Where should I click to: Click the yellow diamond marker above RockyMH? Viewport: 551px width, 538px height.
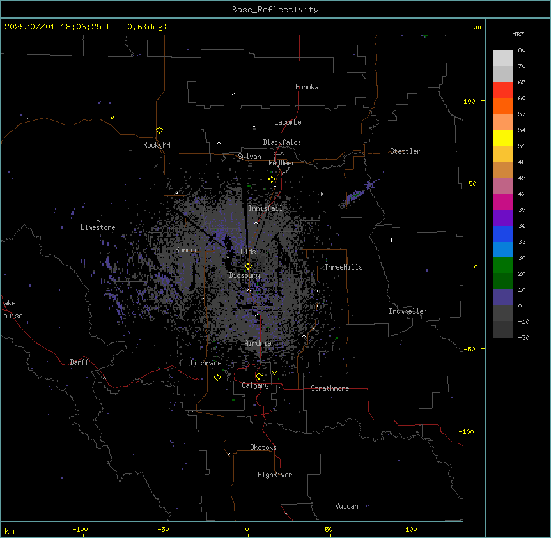159,130
